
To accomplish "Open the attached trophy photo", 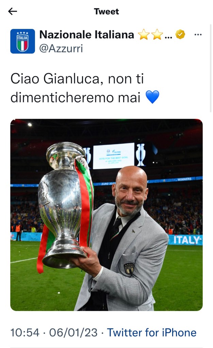I will click(106, 215).
